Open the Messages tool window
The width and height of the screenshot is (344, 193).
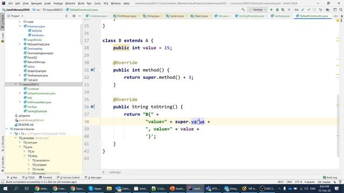[93, 177]
